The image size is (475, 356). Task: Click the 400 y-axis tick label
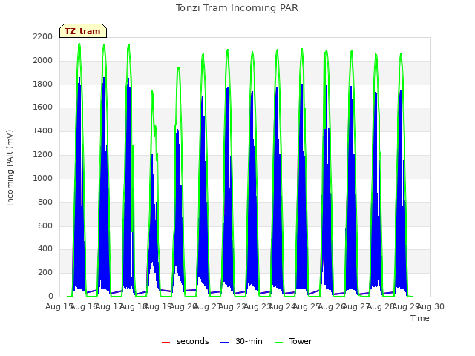point(45,249)
